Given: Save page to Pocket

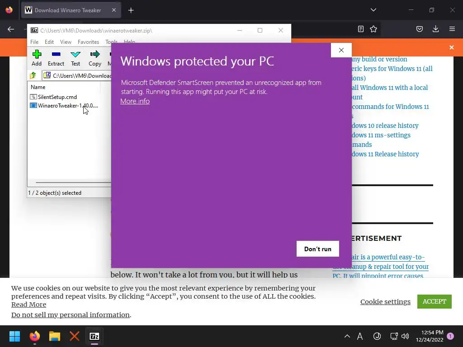Looking at the screenshot, I should click(420, 29).
